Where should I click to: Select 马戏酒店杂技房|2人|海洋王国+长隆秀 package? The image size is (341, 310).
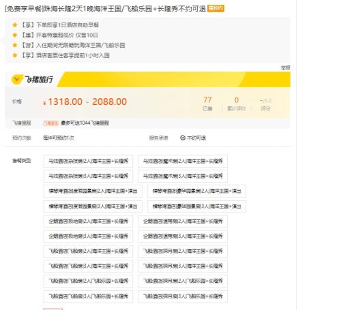point(88,161)
